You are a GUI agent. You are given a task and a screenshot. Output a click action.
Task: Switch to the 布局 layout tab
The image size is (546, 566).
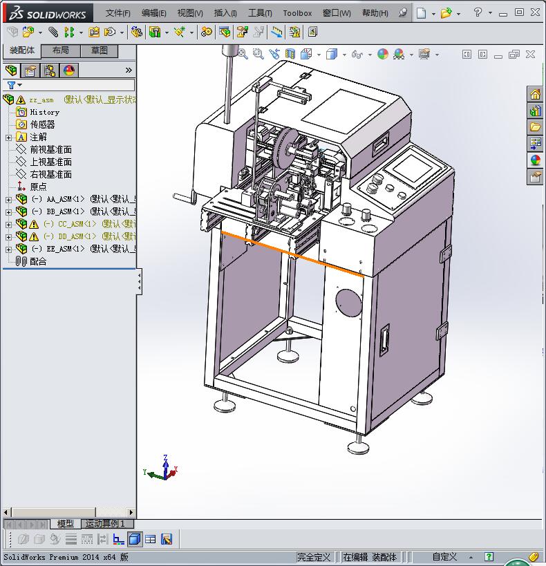coord(61,50)
